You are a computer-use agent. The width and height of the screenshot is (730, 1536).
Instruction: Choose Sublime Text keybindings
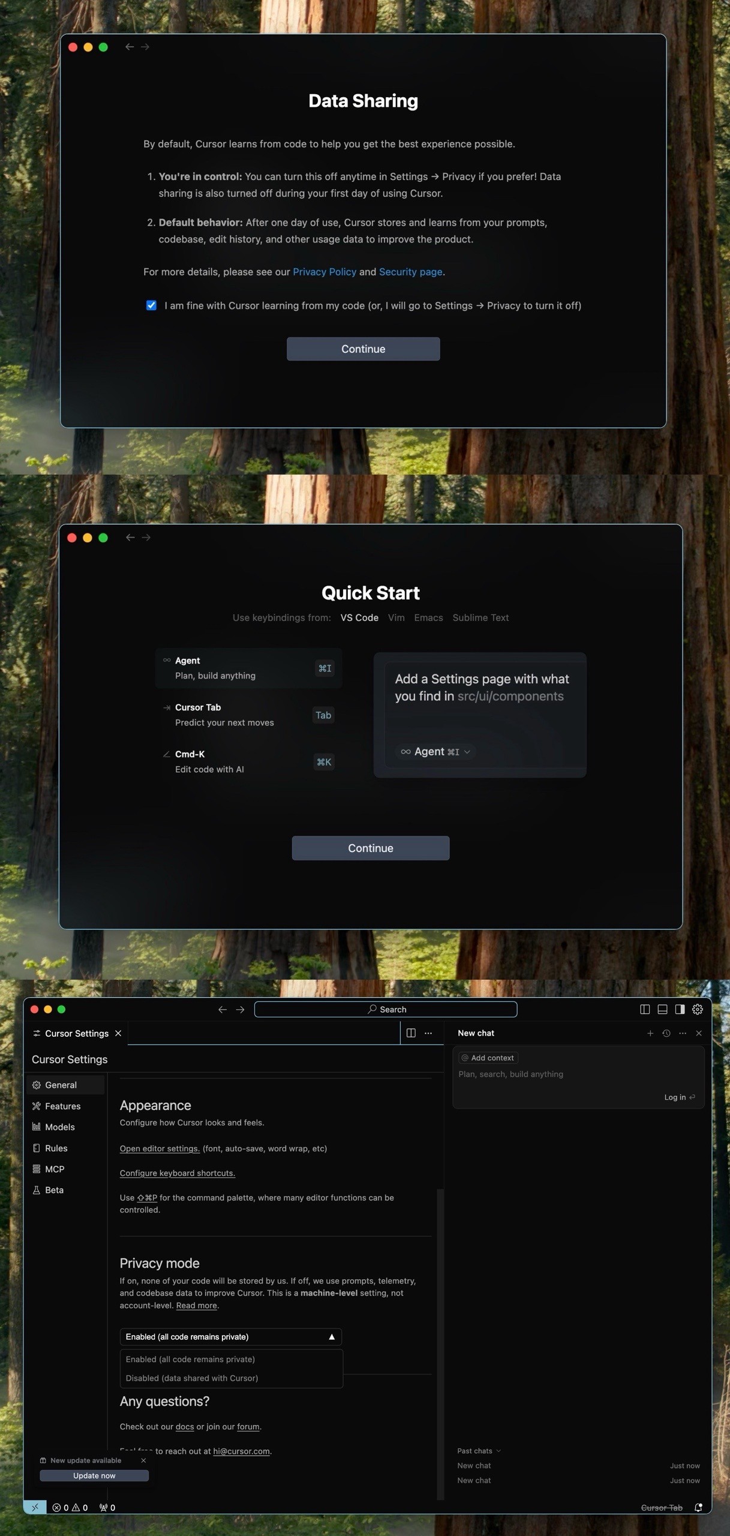click(x=480, y=617)
